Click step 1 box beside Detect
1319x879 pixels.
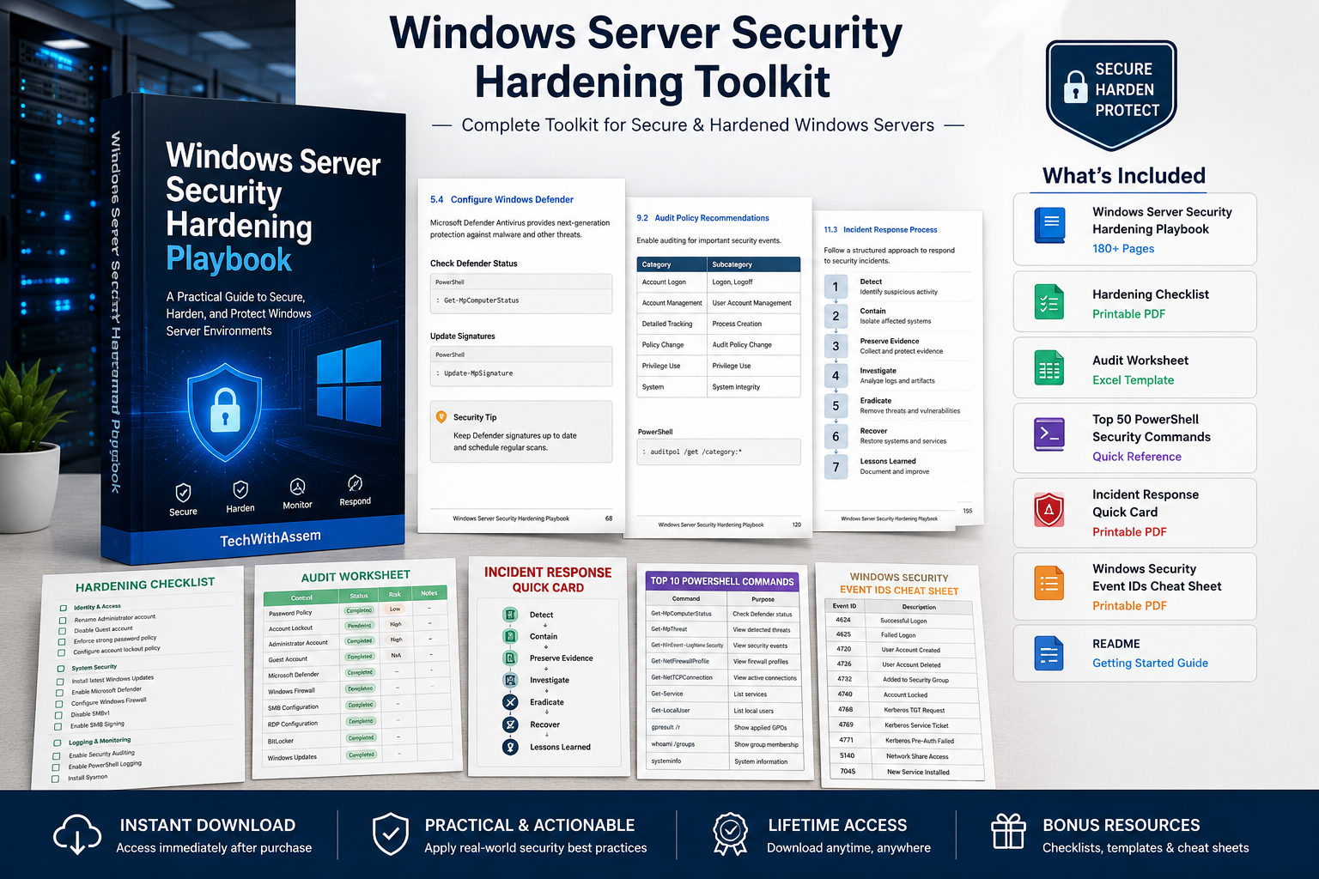(x=836, y=287)
